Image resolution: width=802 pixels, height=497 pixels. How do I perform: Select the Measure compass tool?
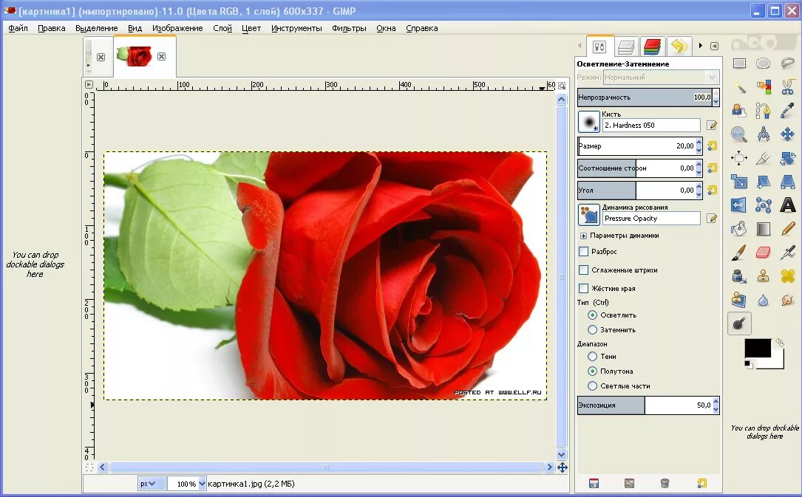763,134
